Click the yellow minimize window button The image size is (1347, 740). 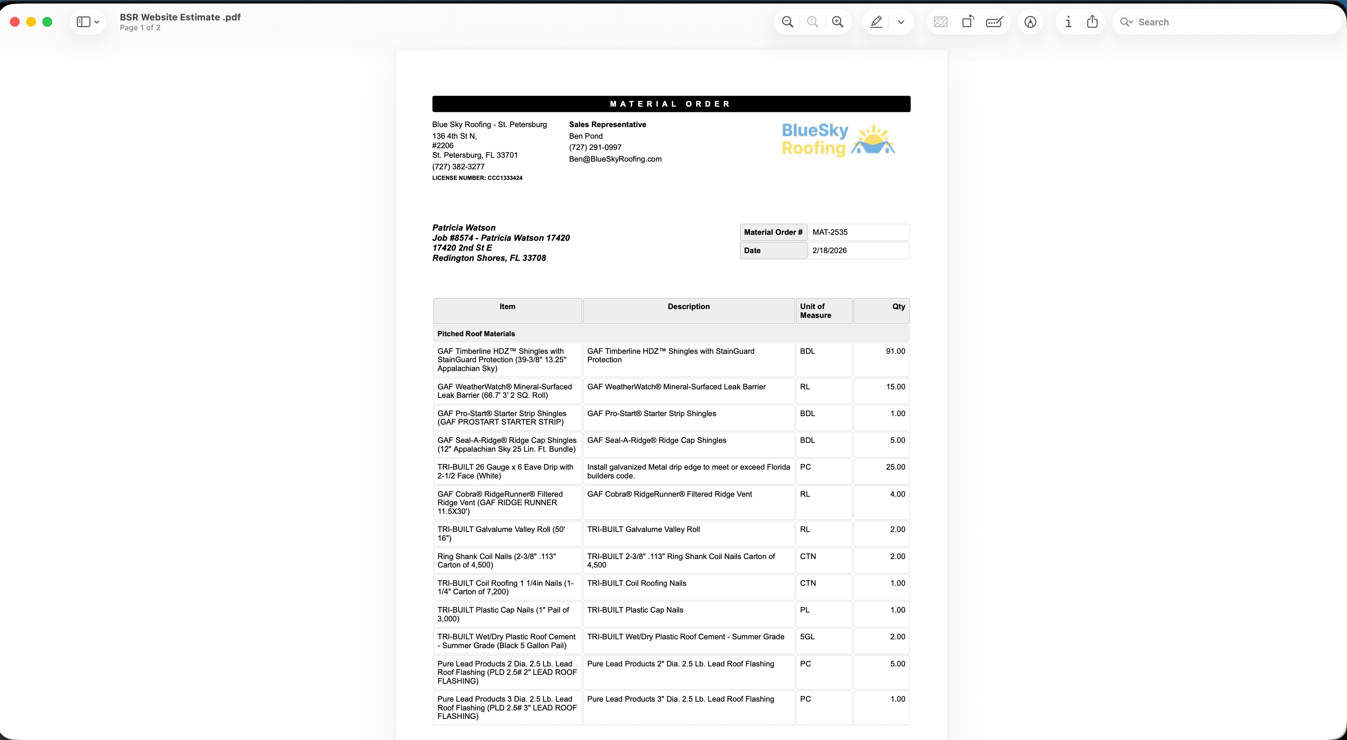31,22
